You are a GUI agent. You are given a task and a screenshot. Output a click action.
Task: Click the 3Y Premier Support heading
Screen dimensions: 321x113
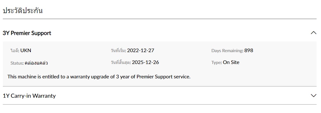click(27, 33)
